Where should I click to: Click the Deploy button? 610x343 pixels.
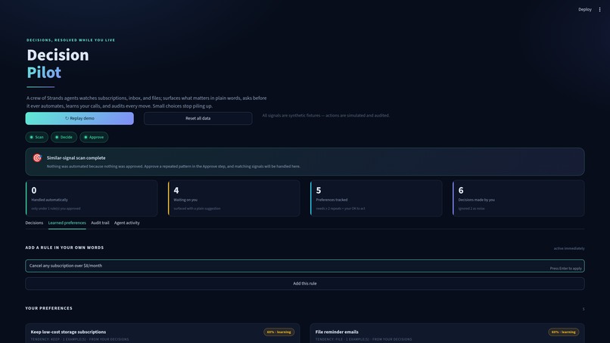585,9
